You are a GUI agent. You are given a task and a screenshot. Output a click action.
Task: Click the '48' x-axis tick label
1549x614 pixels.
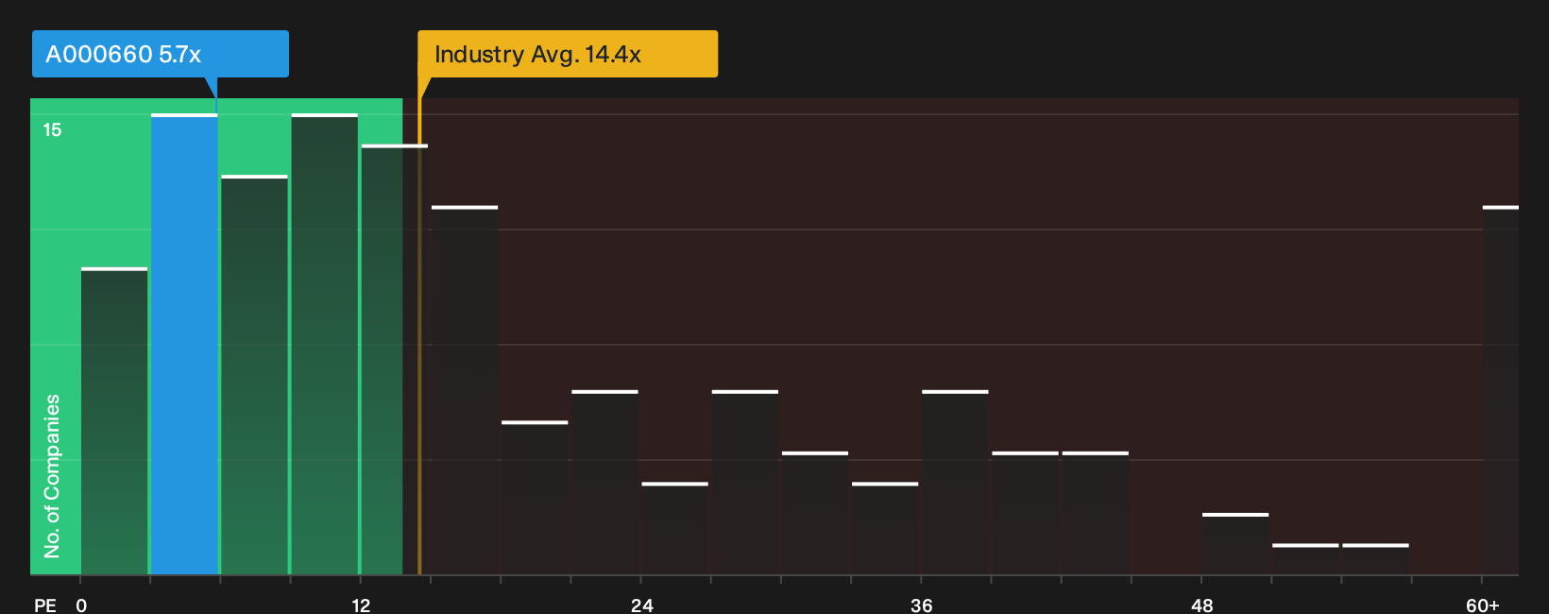pyautogui.click(x=1202, y=605)
